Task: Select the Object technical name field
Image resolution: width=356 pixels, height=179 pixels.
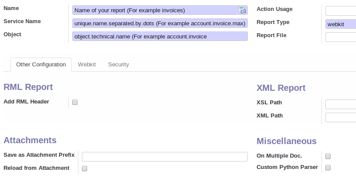Action: (160, 36)
